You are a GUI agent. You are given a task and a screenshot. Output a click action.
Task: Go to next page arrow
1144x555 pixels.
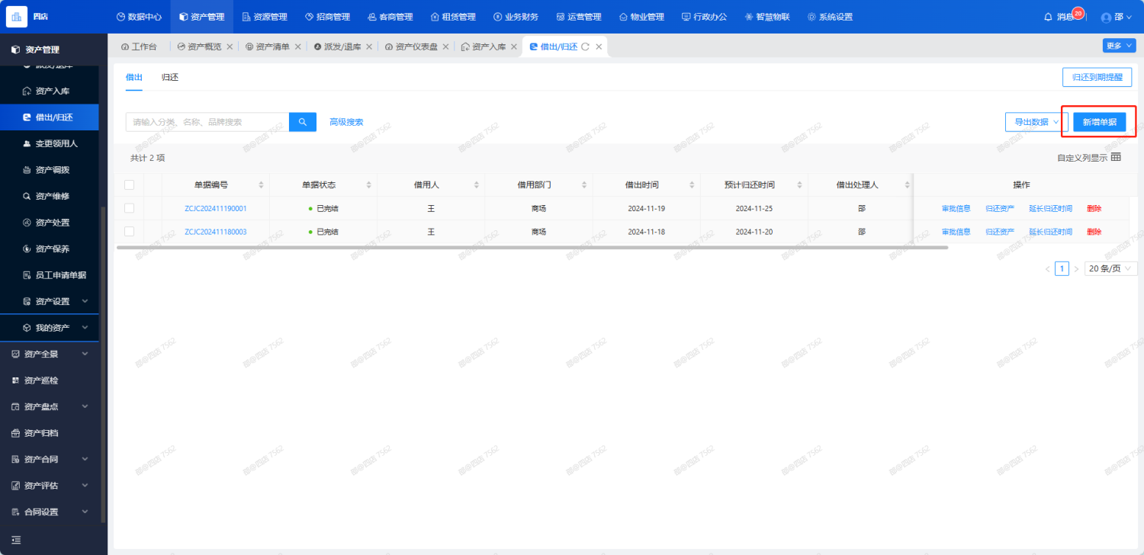[1076, 268]
